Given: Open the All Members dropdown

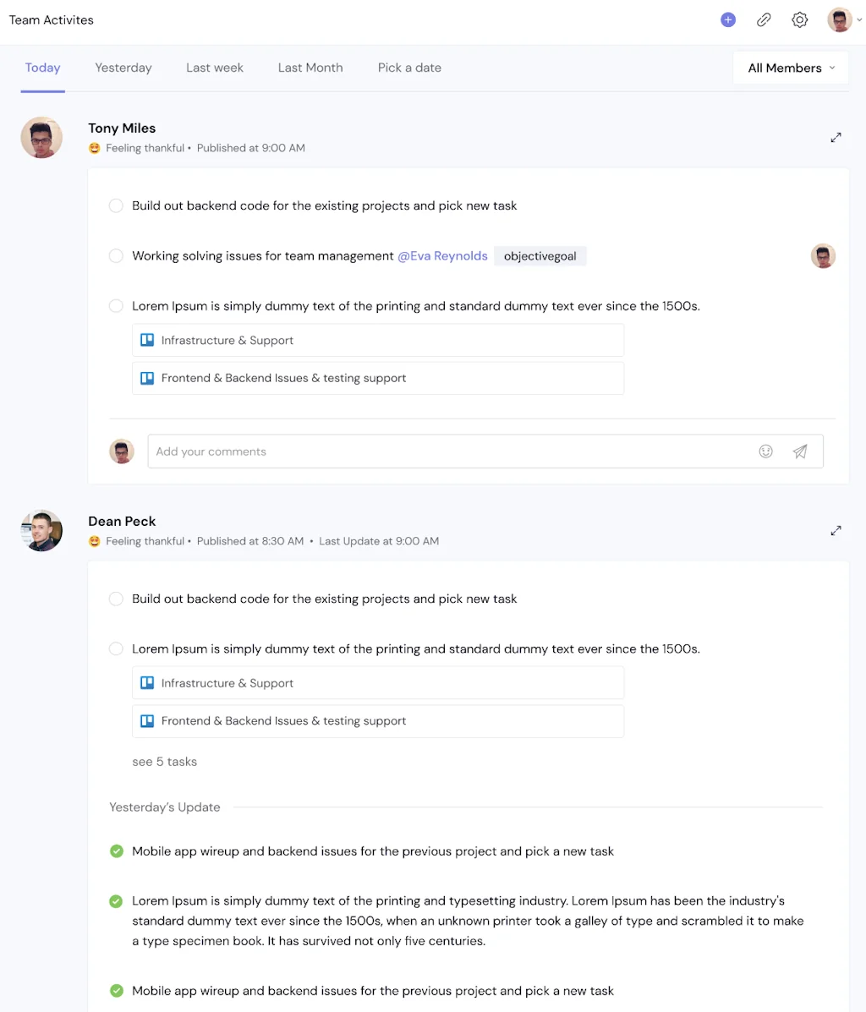Looking at the screenshot, I should point(790,67).
